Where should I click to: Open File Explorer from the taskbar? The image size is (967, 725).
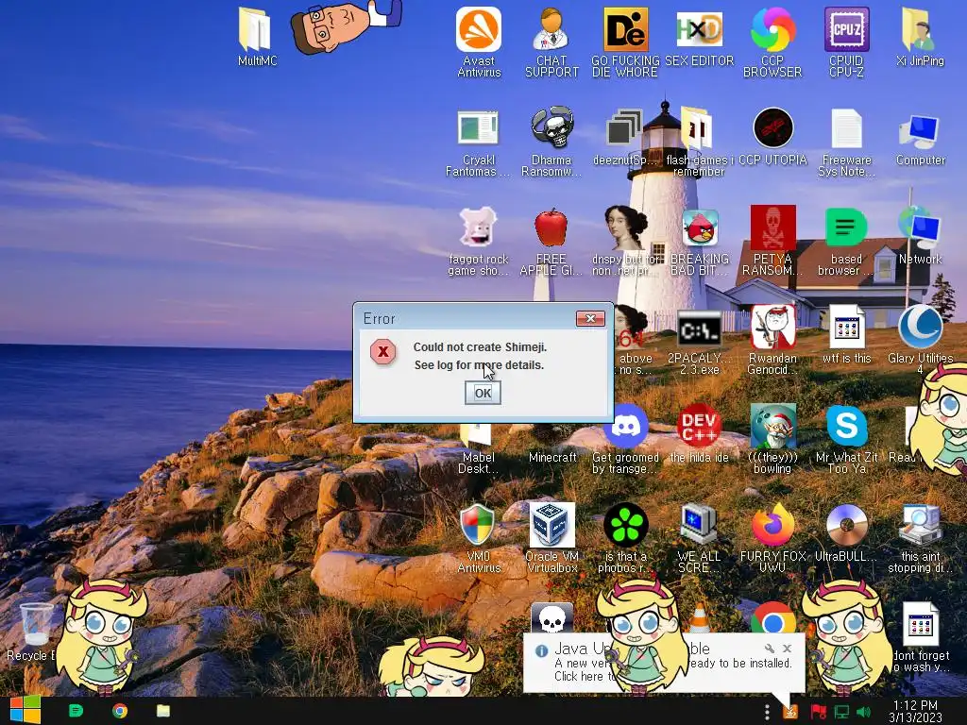(163, 711)
